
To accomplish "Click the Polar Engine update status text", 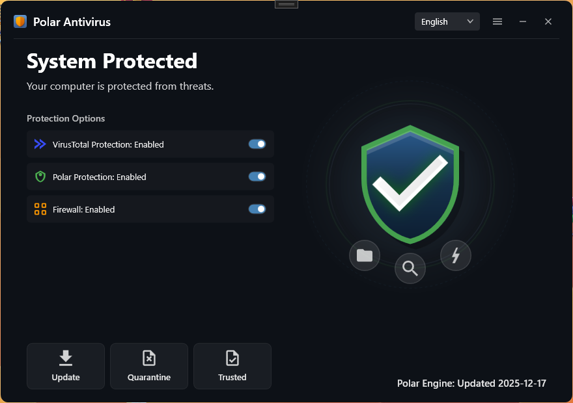I will (x=471, y=383).
